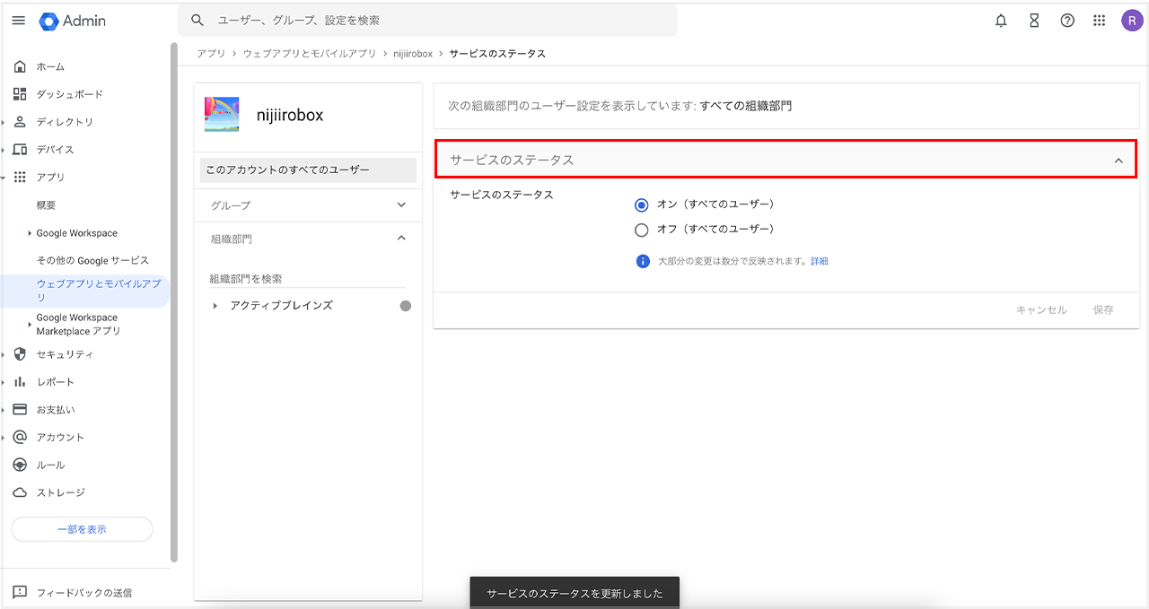This screenshot has width=1149, height=609.
Task: Click the nijiirobox app thumbnail image
Action: [x=222, y=115]
